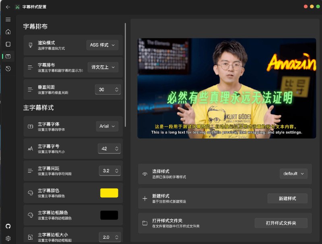Decrease the 主字幕间距 value with stepper
Viewport: 322px width, 244px height.
tap(117, 172)
